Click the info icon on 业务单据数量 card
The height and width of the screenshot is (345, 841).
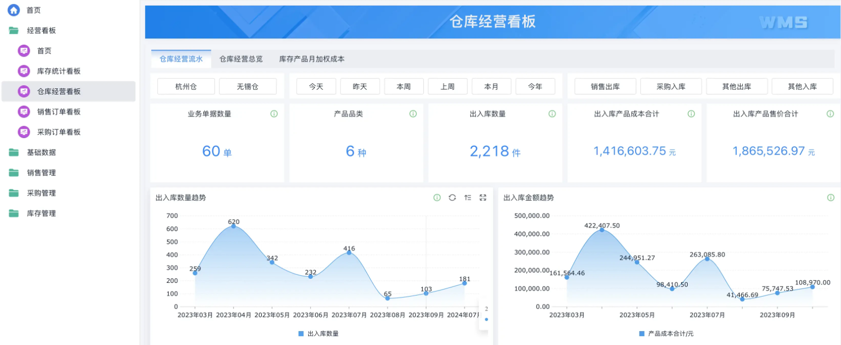[x=274, y=114]
